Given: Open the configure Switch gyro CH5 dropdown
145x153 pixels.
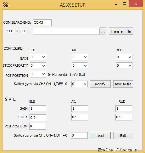Looking at the screenshot, I should [80, 84].
